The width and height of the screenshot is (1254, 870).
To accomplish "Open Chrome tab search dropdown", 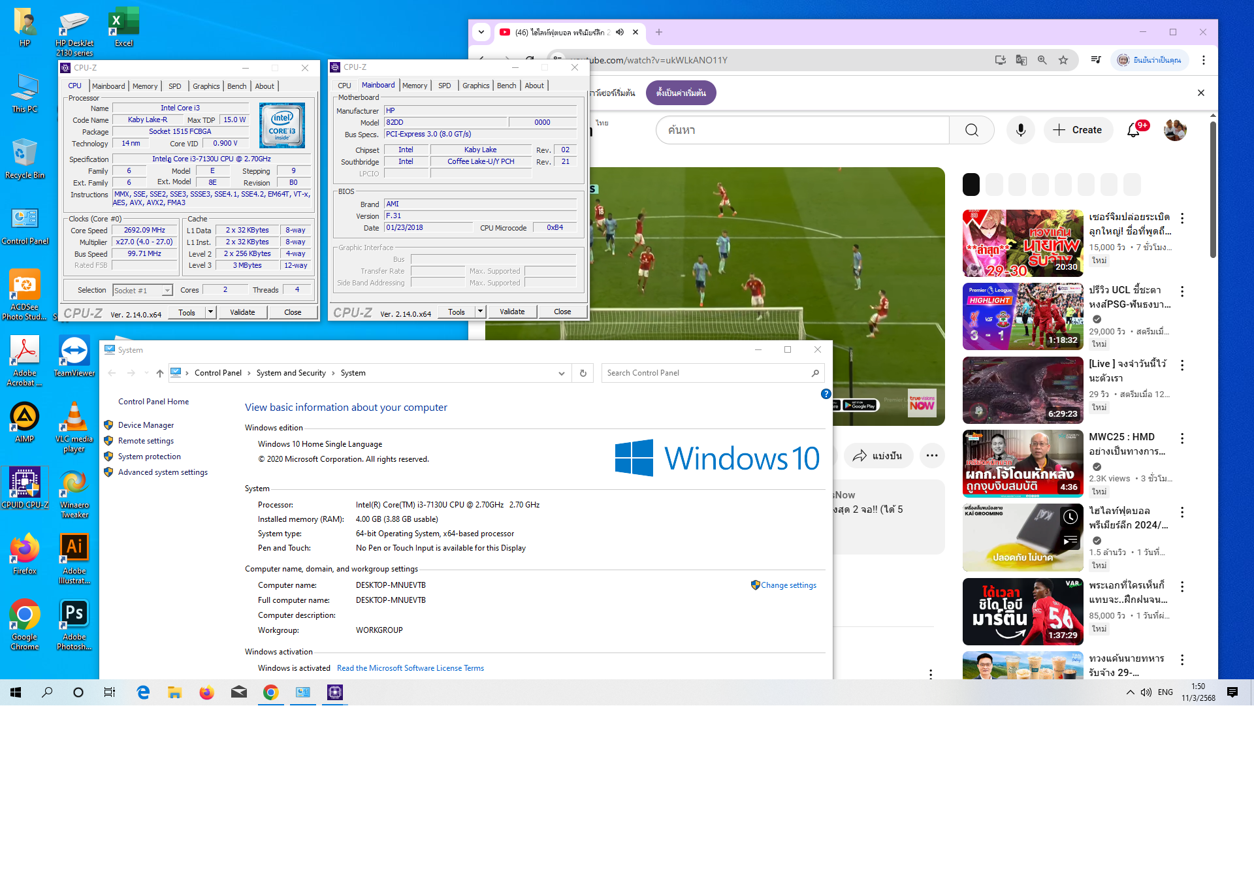I will pyautogui.click(x=481, y=32).
